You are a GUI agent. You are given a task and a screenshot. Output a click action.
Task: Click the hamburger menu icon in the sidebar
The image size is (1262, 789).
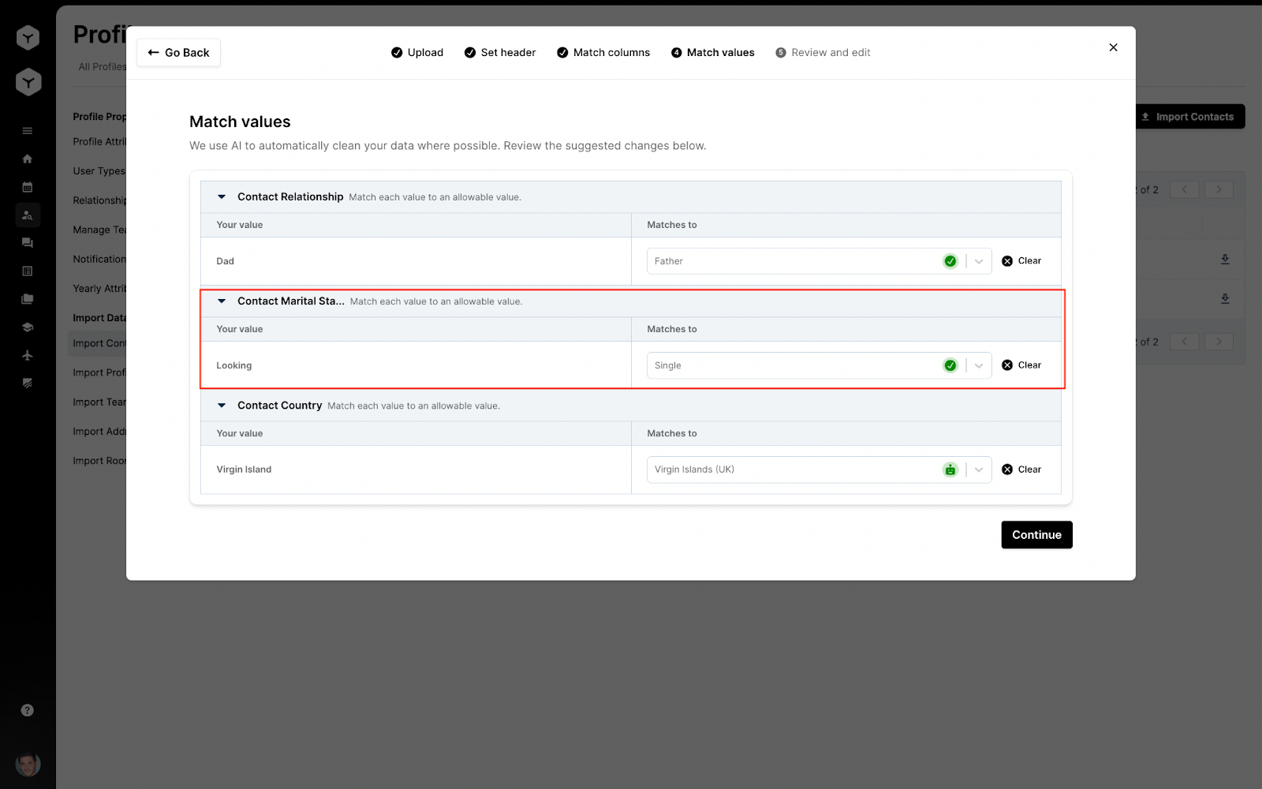point(27,130)
